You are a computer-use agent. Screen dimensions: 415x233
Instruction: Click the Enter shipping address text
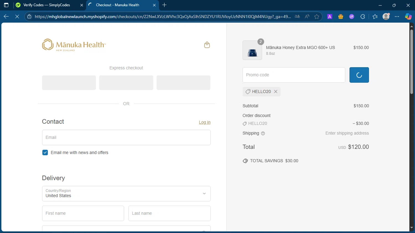pyautogui.click(x=347, y=133)
